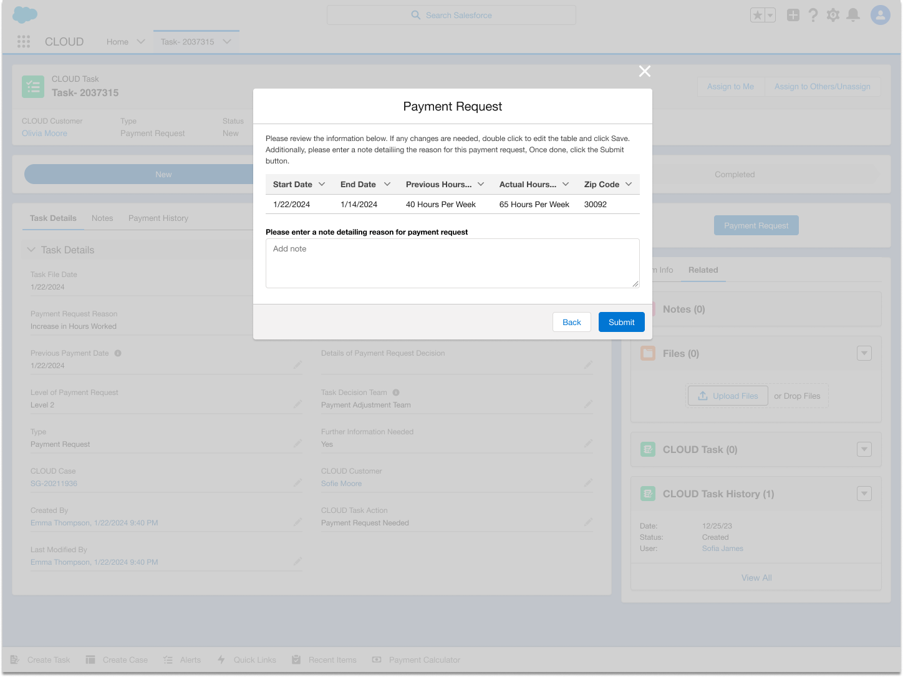Open global actions with the plus icon
Viewport: 903px width, 677px height.
pos(793,14)
